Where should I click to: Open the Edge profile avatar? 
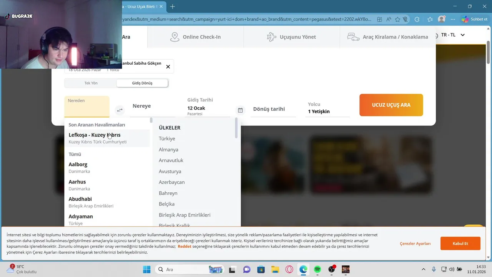(442, 19)
